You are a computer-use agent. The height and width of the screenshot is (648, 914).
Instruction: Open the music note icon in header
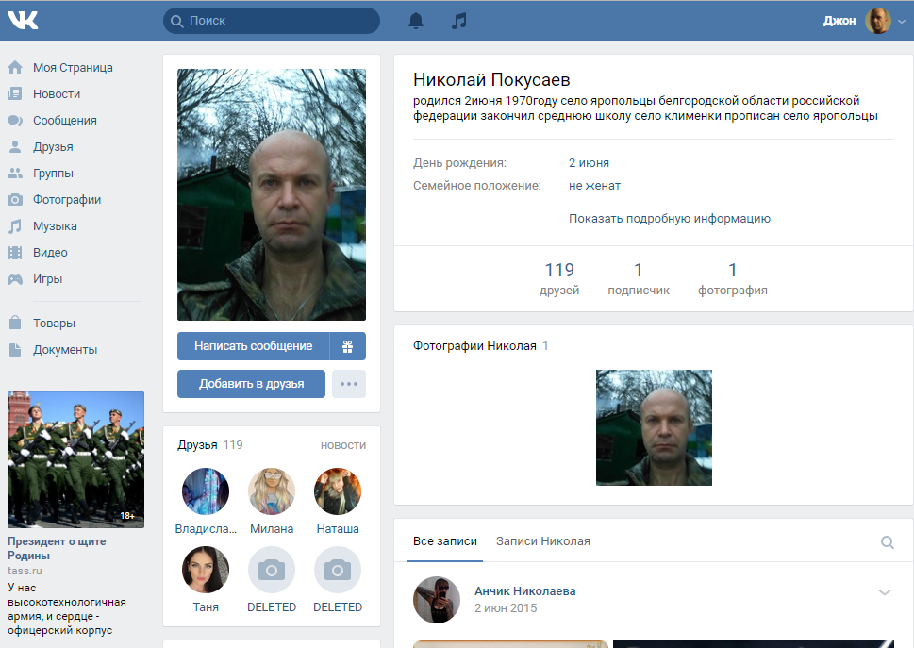(x=459, y=21)
